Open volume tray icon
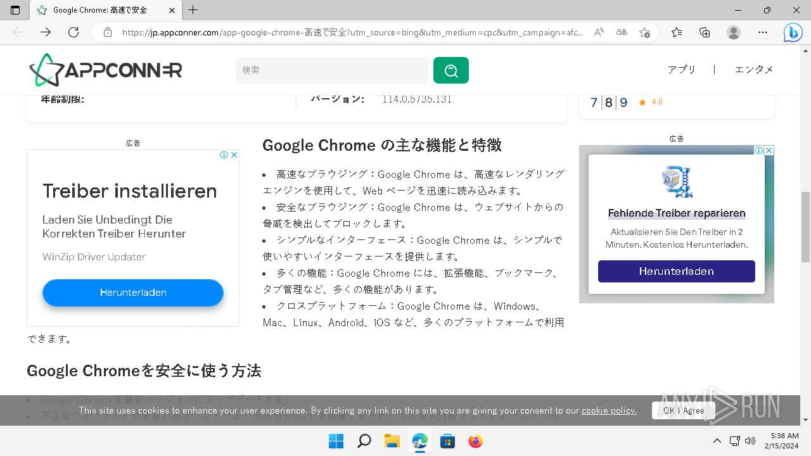Viewport: 811px width, 456px height. [750, 441]
